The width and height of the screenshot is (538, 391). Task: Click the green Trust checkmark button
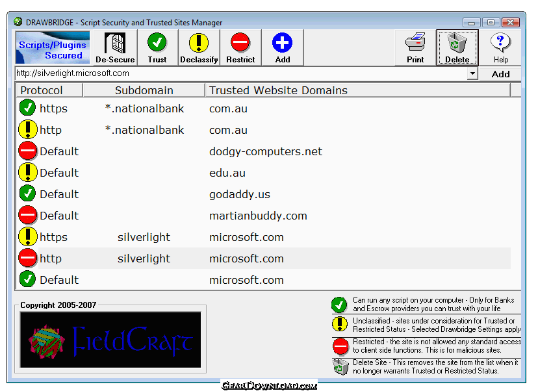click(157, 47)
